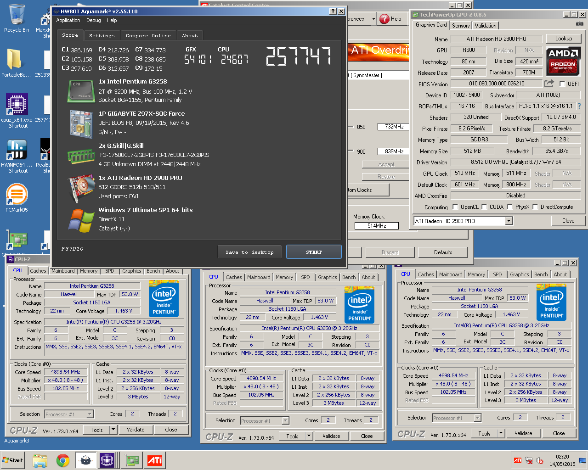This screenshot has height=470, width=588.
Task: Open the SyncMaster display dropdown in Catalyst
Action: pos(378,75)
